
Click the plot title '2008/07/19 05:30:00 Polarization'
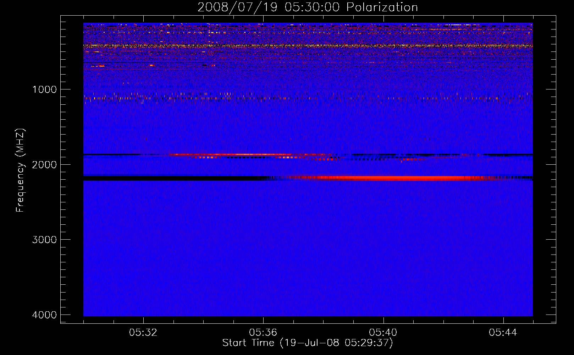[x=308, y=7]
